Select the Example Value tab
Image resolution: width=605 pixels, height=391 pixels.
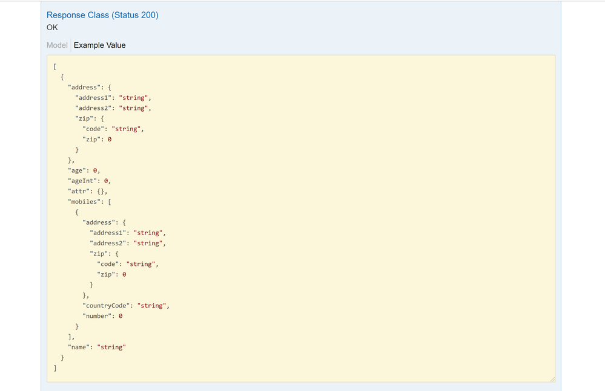pyautogui.click(x=100, y=45)
